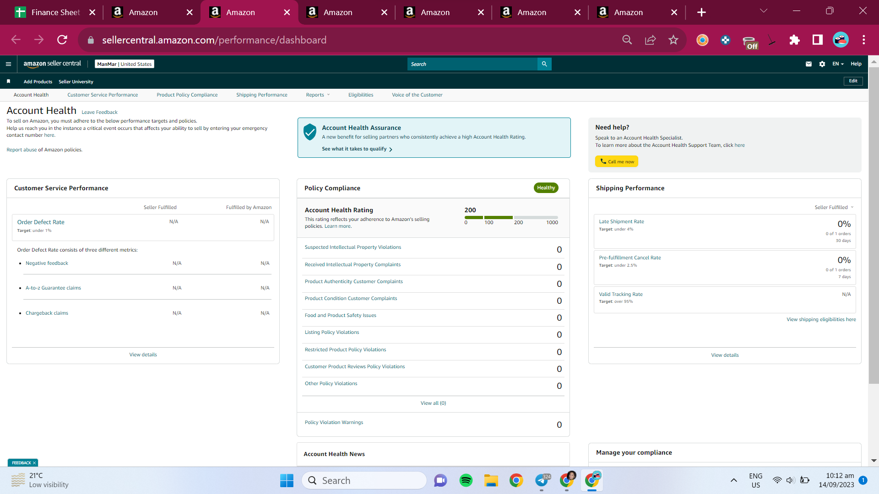Click the Healthy status badge

click(x=546, y=188)
